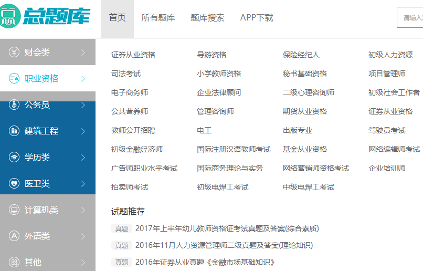The height and width of the screenshot is (271, 423).
Task: Open the 电工 exam link
Action: (x=204, y=130)
